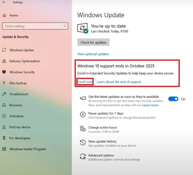This screenshot has height=175, width=193.
Task: Click the Change active hours icon
Action: 83,129
